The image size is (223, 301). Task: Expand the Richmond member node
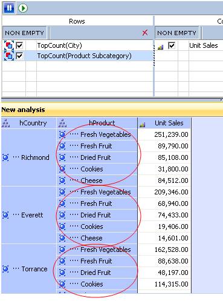point(5,157)
